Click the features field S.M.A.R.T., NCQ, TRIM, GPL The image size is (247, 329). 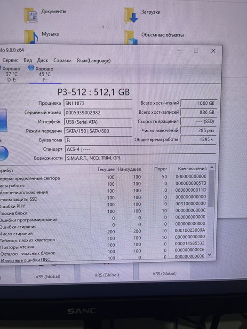click(x=140, y=158)
